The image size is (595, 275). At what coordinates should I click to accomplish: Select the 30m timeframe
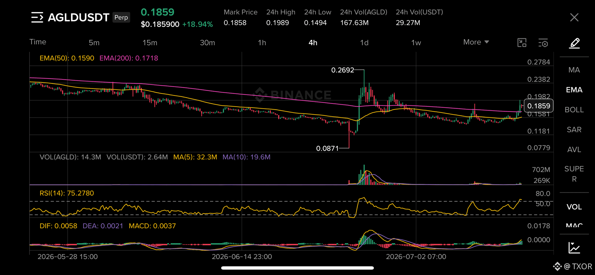207,43
